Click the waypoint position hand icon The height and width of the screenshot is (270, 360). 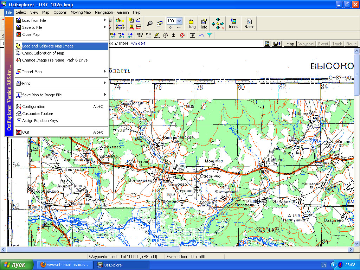coord(120,20)
